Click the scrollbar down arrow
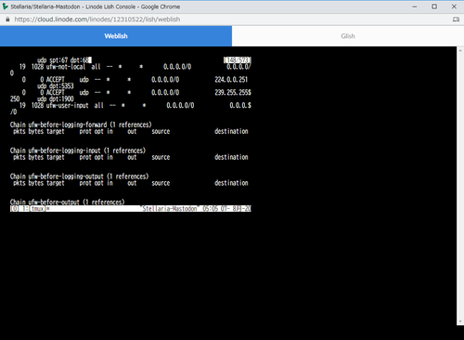Screen dimensions: 464x340 pos(460,321)
